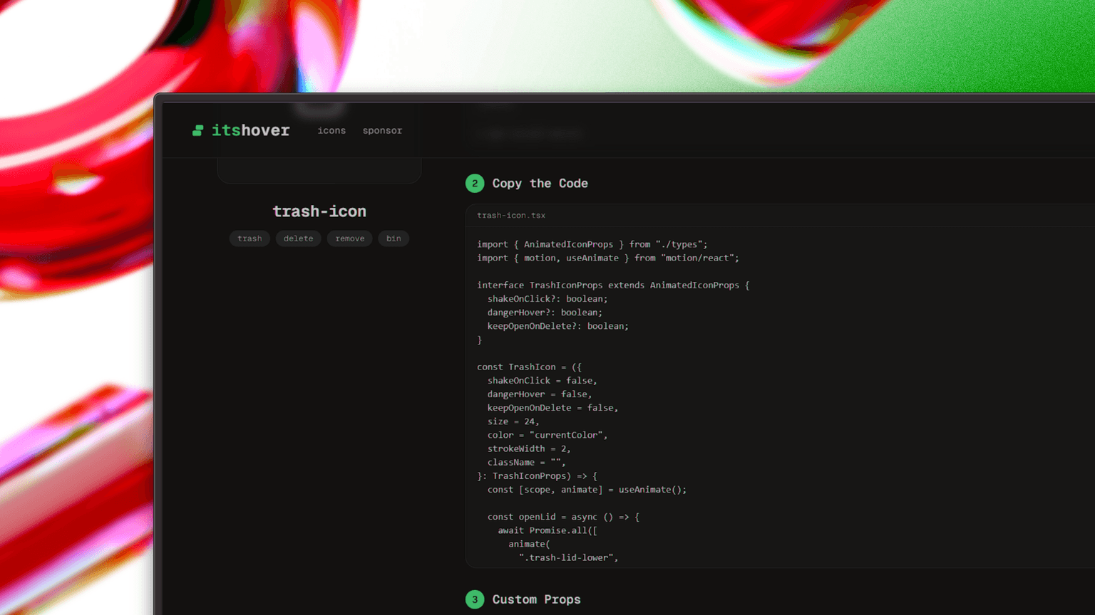1095x615 pixels.
Task: Select the remove tag chip
Action: [x=349, y=238]
